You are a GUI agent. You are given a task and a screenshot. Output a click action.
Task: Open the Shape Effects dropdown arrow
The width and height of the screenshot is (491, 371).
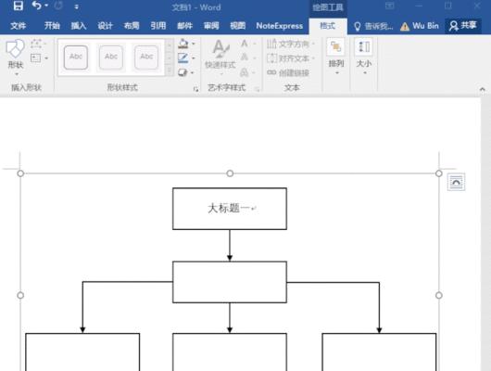[193, 72]
